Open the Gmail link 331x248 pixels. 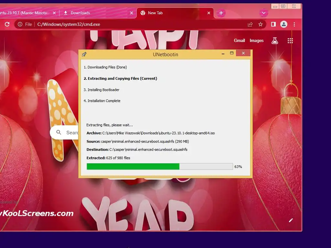240,40
